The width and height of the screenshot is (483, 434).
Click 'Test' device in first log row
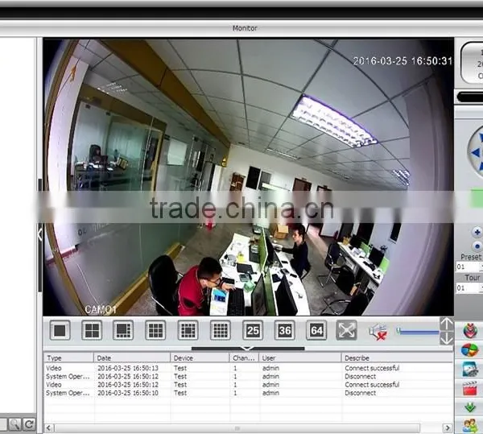pyautogui.click(x=180, y=368)
